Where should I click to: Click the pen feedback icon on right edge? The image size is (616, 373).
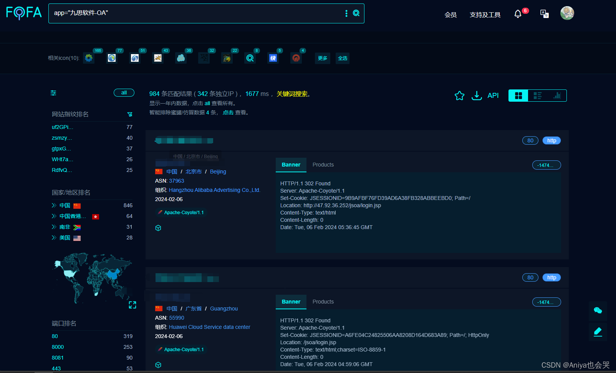tap(598, 332)
